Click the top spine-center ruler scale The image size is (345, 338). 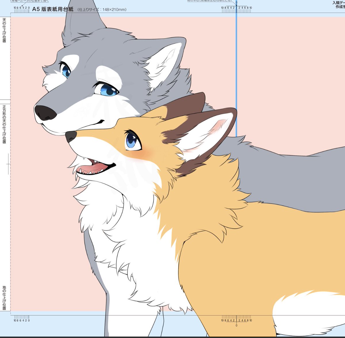[236, 9]
